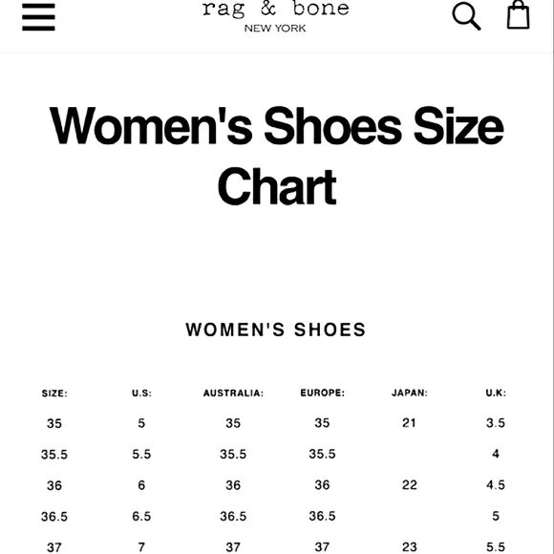
Task: Select the U.K column header
Action: pos(496,393)
